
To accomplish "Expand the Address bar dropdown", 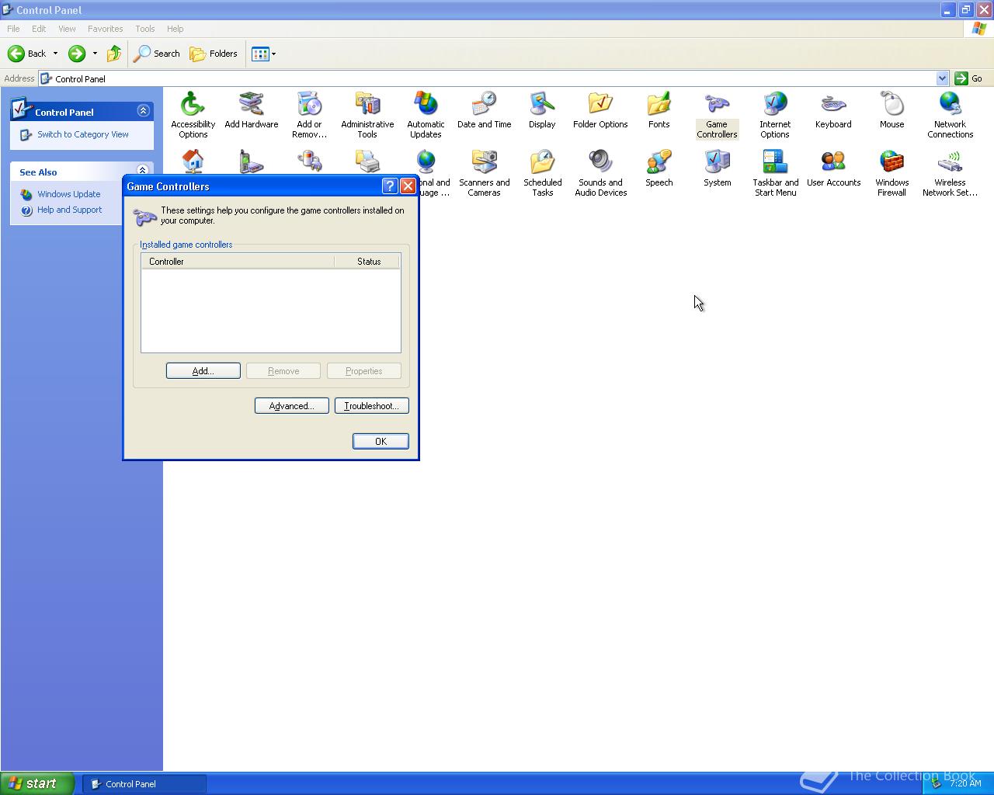I will 942,78.
